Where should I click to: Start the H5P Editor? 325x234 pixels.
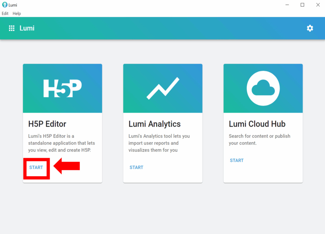[x=36, y=167]
